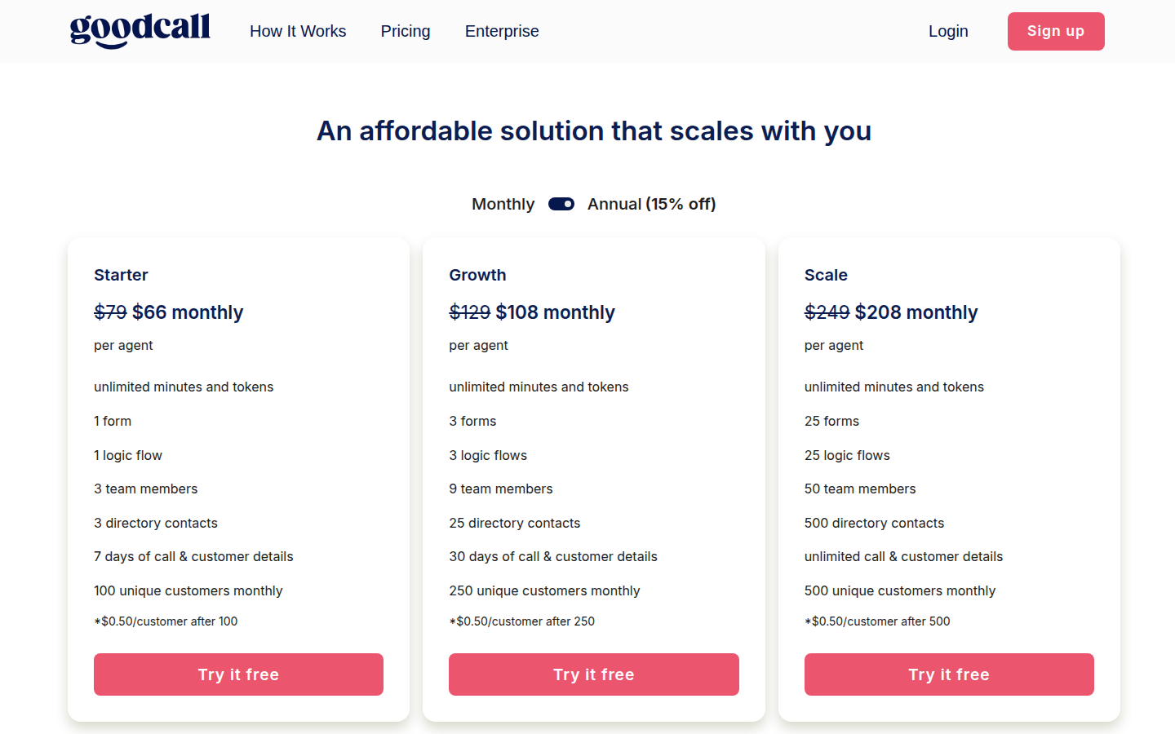Click the $66 monthly Starter price

188,312
